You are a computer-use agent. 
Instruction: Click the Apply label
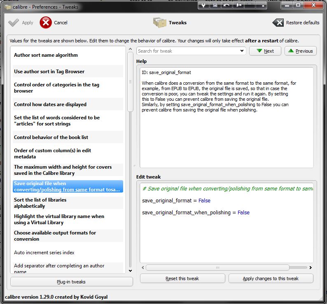(28, 23)
